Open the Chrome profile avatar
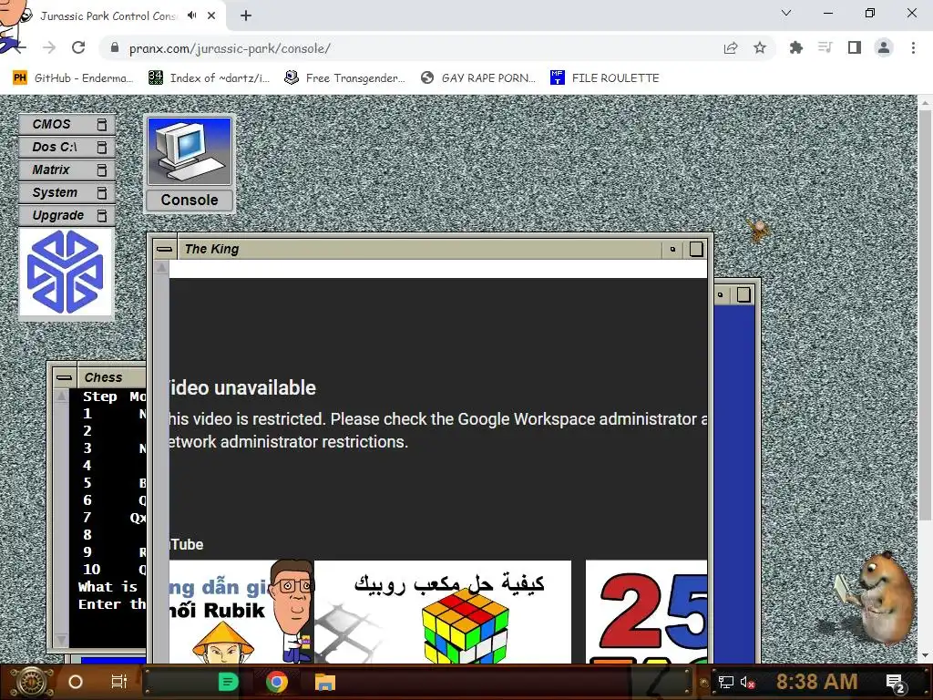The image size is (933, 700). click(x=884, y=48)
